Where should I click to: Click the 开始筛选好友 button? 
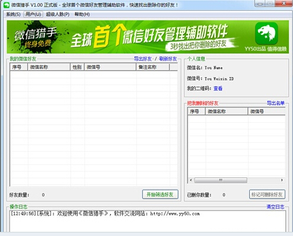pyautogui.click(x=160, y=194)
